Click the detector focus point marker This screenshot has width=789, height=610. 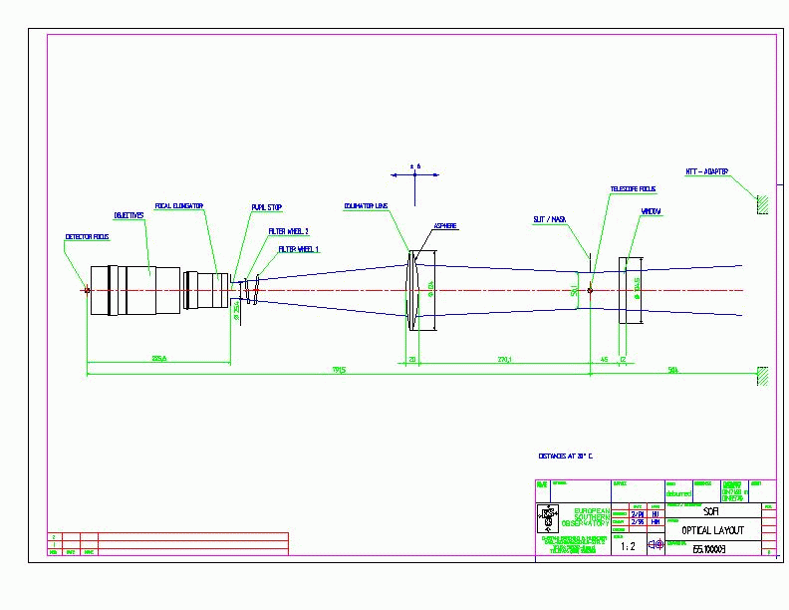click(x=88, y=291)
